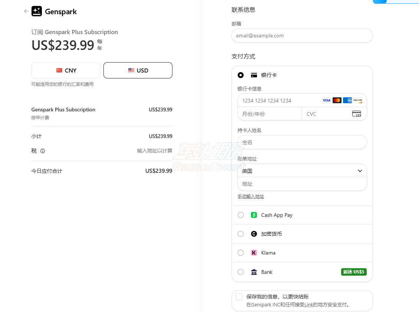Switch currency to USD
Image resolution: width=419 pixels, height=313 pixels.
point(138,70)
